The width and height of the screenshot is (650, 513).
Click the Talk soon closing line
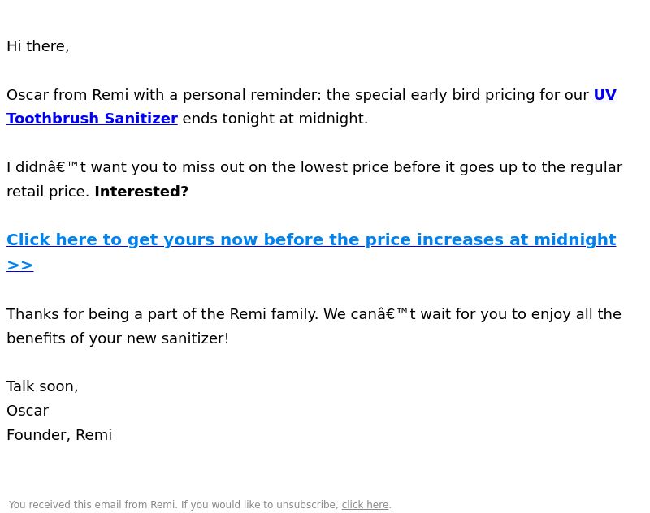42,386
